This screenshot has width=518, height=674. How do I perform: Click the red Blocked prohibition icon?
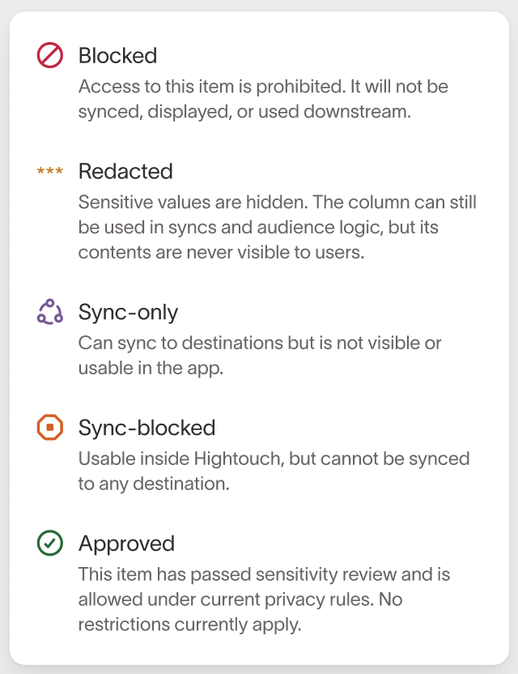click(50, 55)
